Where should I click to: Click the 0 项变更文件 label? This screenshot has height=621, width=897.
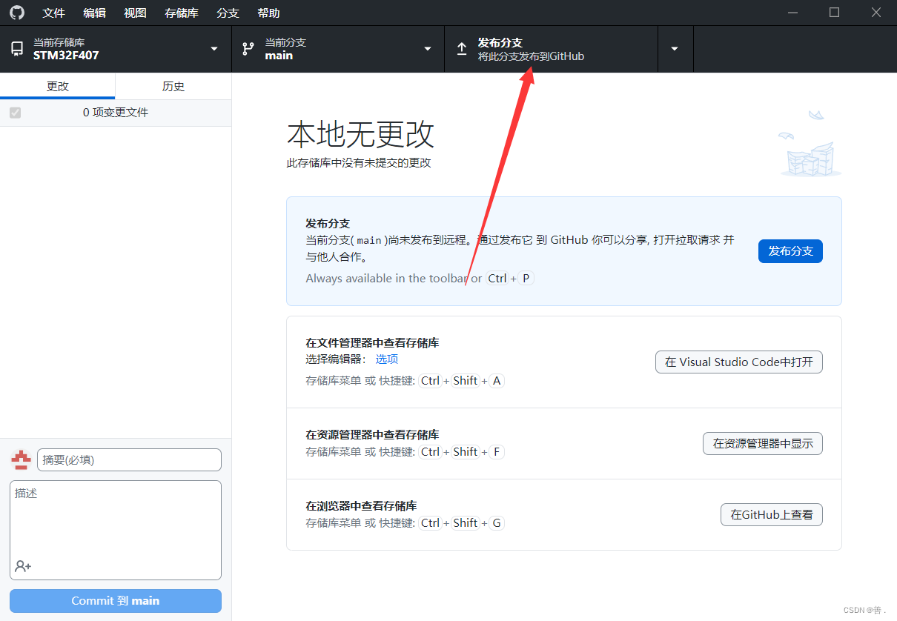116,113
